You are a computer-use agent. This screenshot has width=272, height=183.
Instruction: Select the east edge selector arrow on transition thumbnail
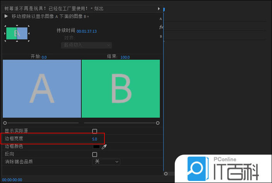point(29,33)
